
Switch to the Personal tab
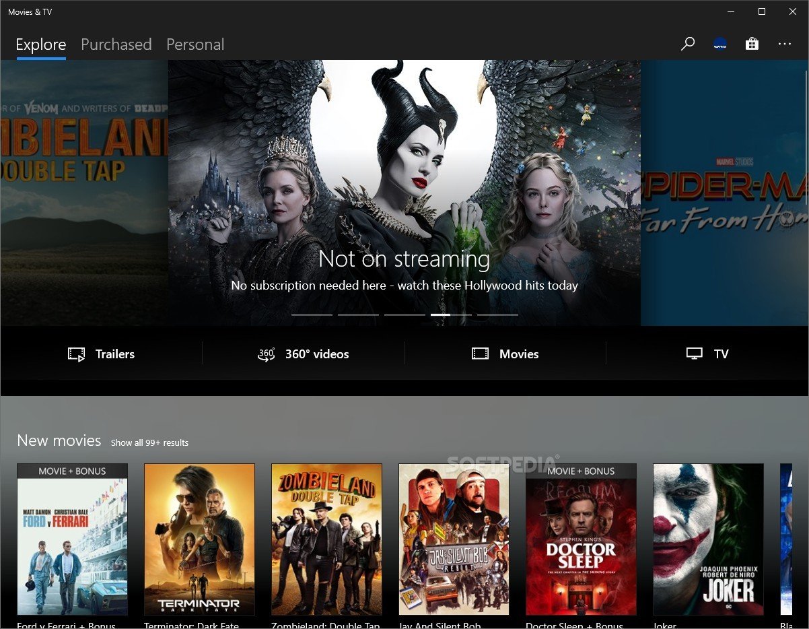[195, 44]
